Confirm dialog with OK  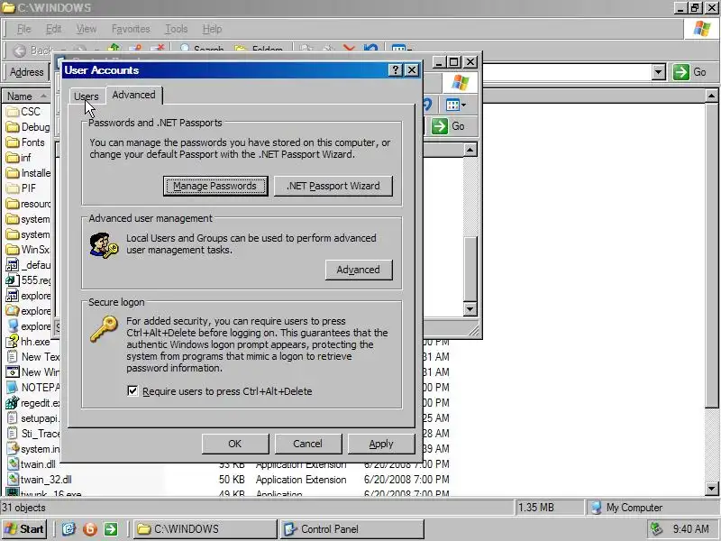pos(235,444)
